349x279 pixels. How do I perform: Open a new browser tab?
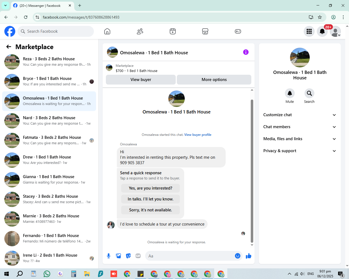(x=80, y=5)
